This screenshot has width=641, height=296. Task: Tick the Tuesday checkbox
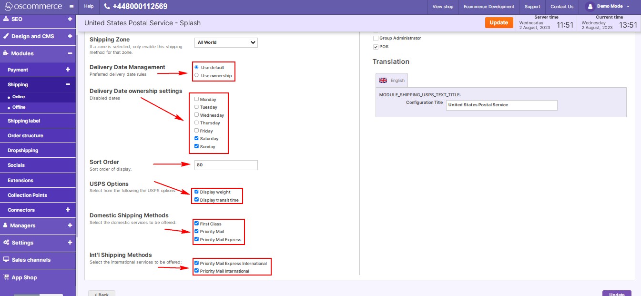[196, 107]
